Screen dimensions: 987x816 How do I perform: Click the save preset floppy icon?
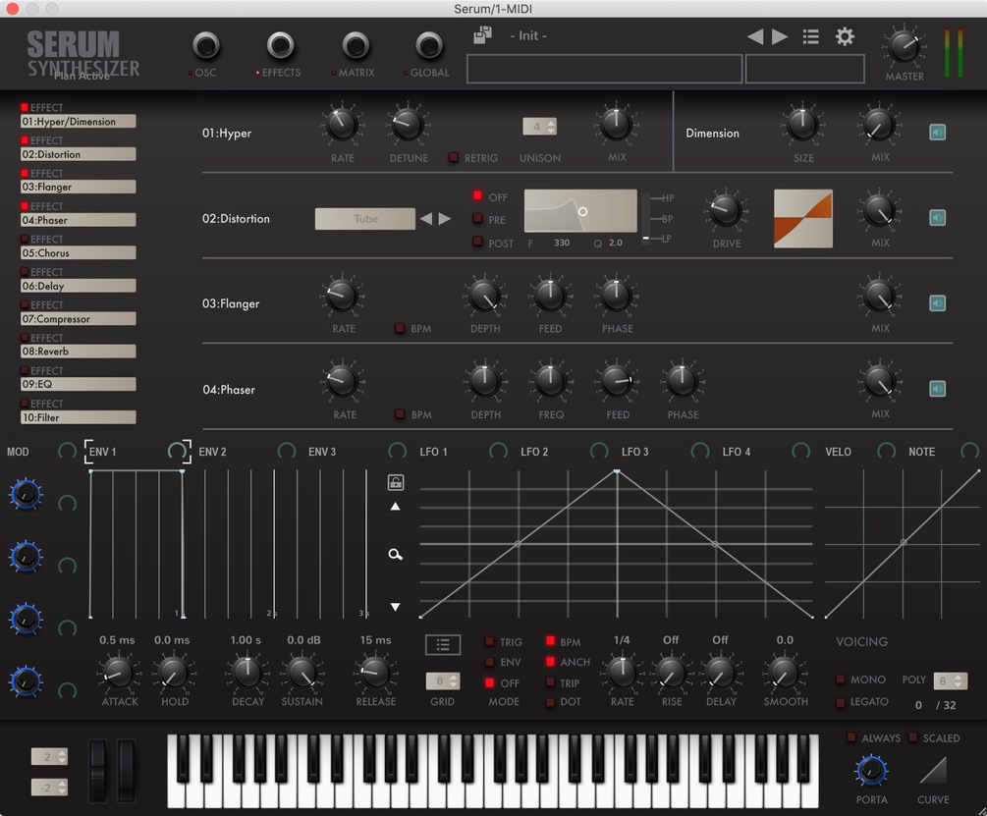[x=483, y=35]
